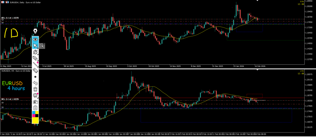Click the SELL 0.1 order label in Daily chart
The height and width of the screenshot is (137, 316).
click(10, 18)
